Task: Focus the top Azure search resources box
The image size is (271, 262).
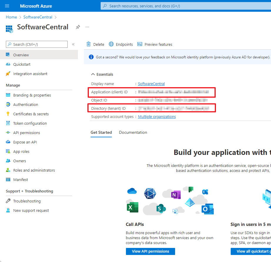Action: [x=185, y=6]
